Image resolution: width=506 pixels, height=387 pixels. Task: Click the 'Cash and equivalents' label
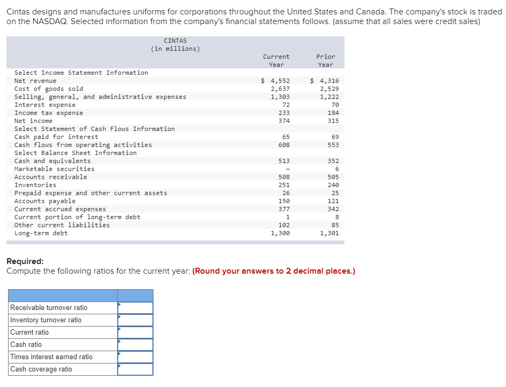tap(52, 161)
